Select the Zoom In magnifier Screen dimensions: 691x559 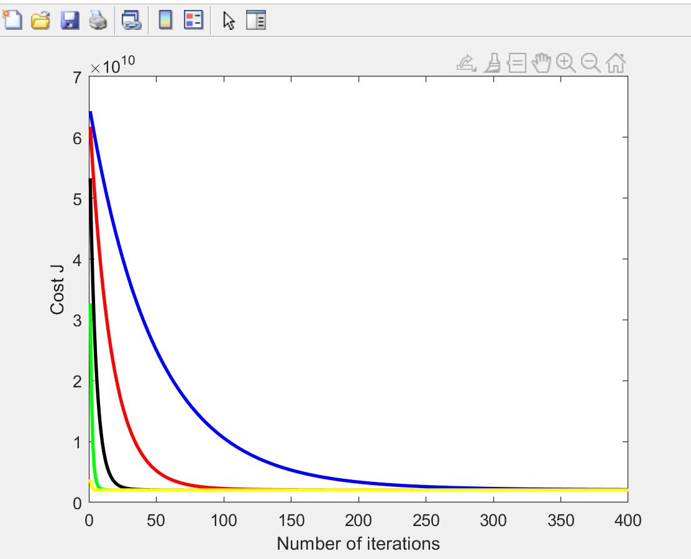(566, 62)
